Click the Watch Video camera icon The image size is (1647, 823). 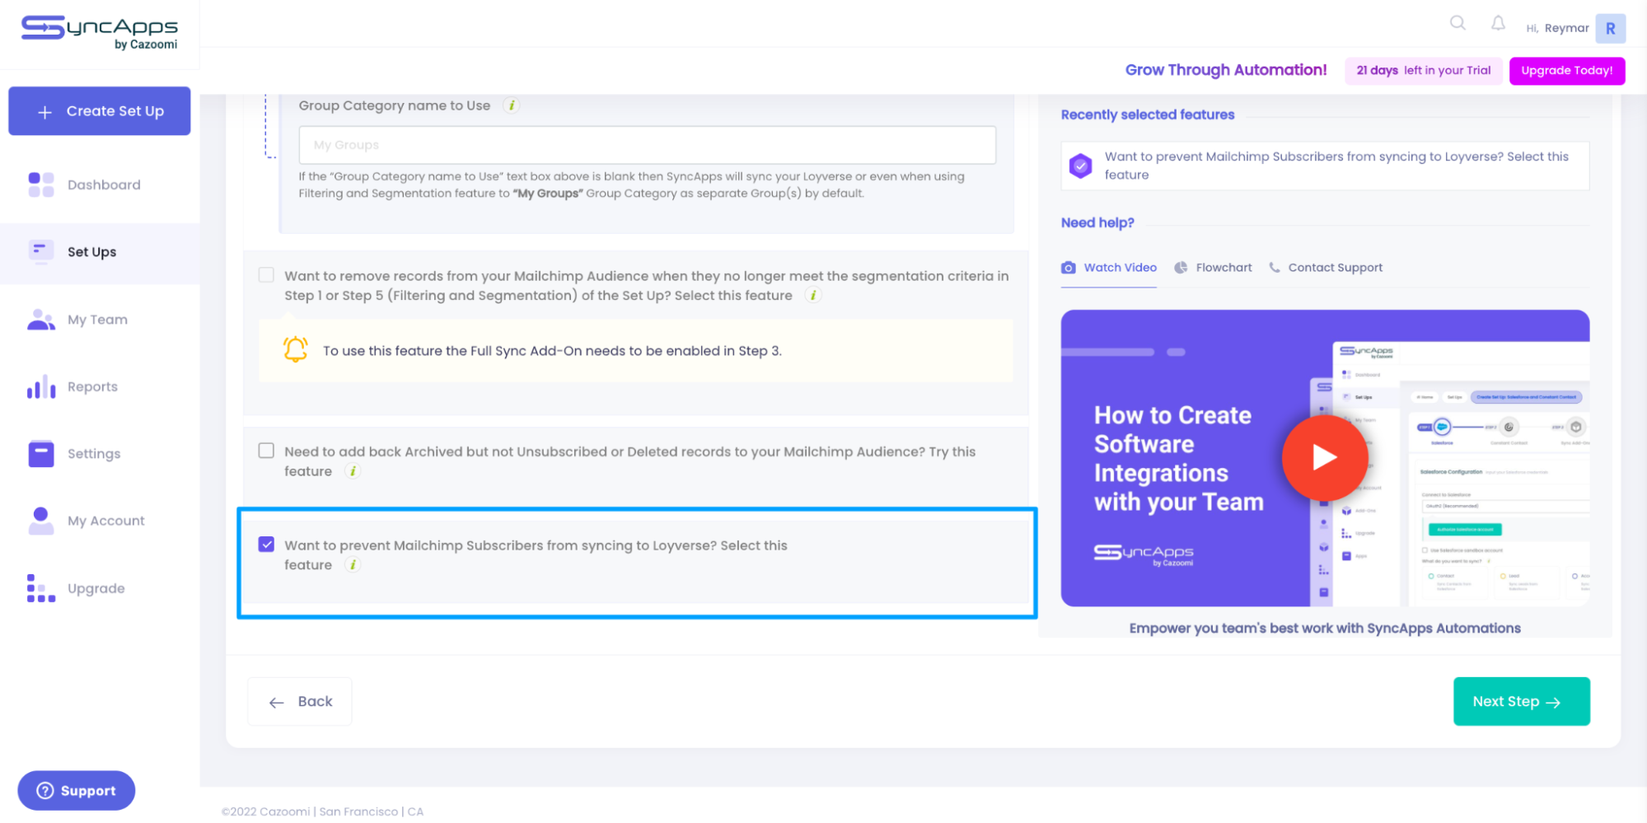(x=1069, y=268)
